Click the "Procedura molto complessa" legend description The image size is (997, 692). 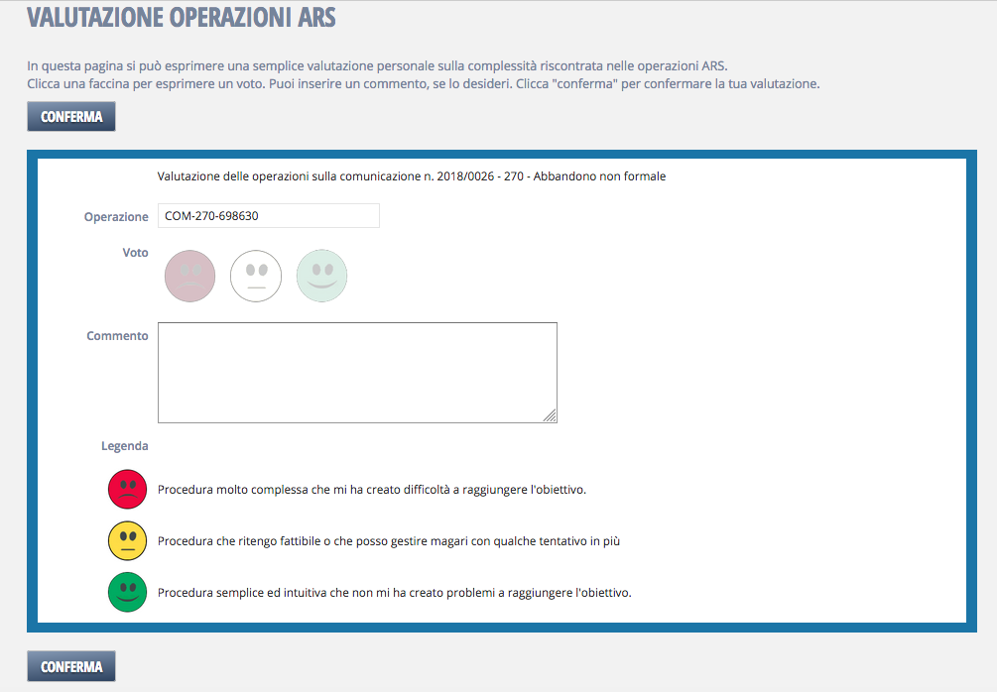[372, 490]
